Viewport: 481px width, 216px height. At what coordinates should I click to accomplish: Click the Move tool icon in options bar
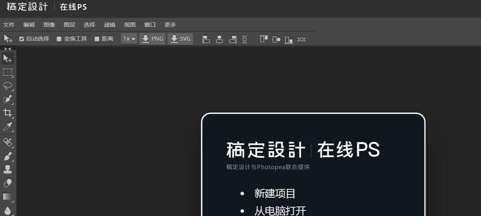coord(8,39)
